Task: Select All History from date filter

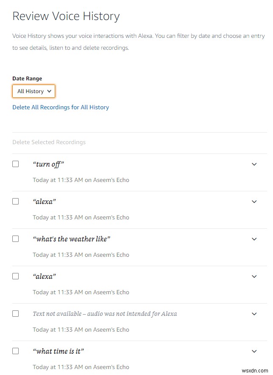Action: point(34,91)
